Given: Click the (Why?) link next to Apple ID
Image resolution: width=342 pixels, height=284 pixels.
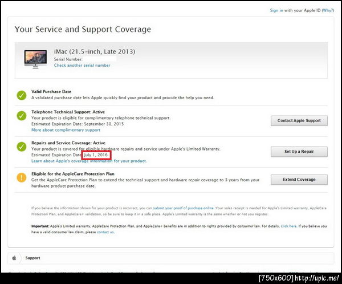Looking at the screenshot, I should (328, 10).
